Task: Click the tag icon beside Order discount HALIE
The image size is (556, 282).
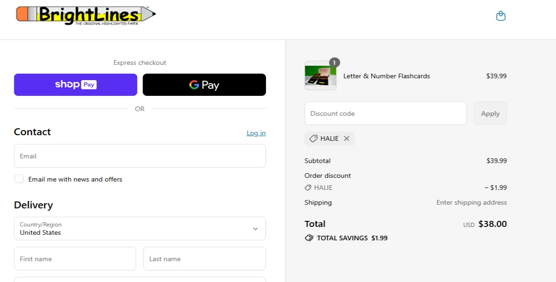Action: pos(308,188)
